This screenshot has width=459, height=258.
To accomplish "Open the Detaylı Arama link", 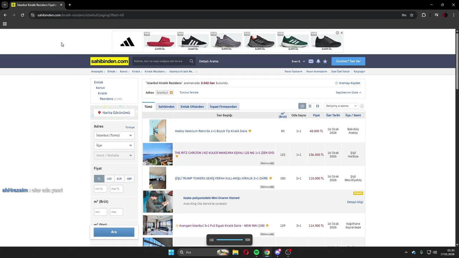I will [209, 61].
